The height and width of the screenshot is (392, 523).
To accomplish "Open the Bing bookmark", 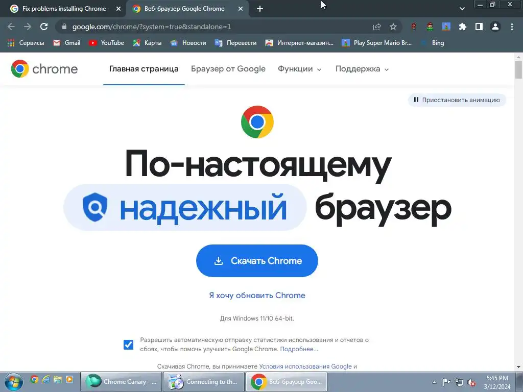I will click(432, 43).
